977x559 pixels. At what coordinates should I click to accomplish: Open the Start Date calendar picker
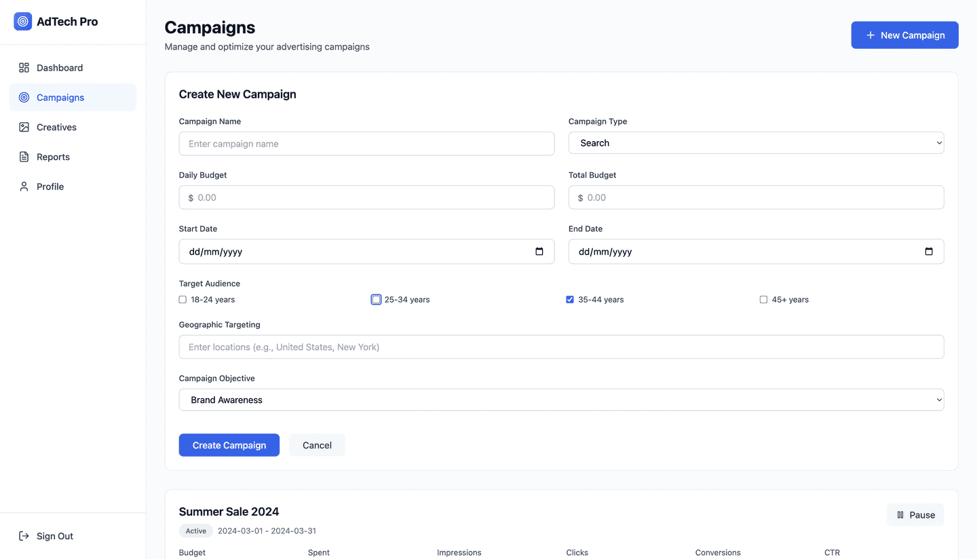[539, 251]
